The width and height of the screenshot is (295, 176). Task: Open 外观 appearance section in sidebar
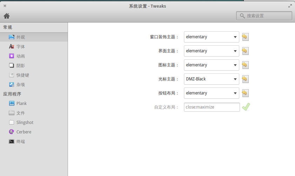pyautogui.click(x=34, y=37)
